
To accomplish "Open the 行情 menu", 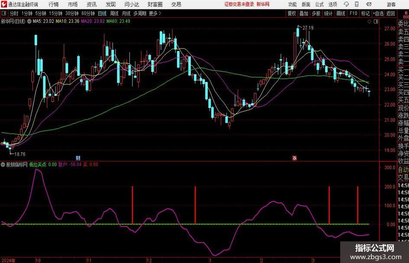I will point(54,4).
